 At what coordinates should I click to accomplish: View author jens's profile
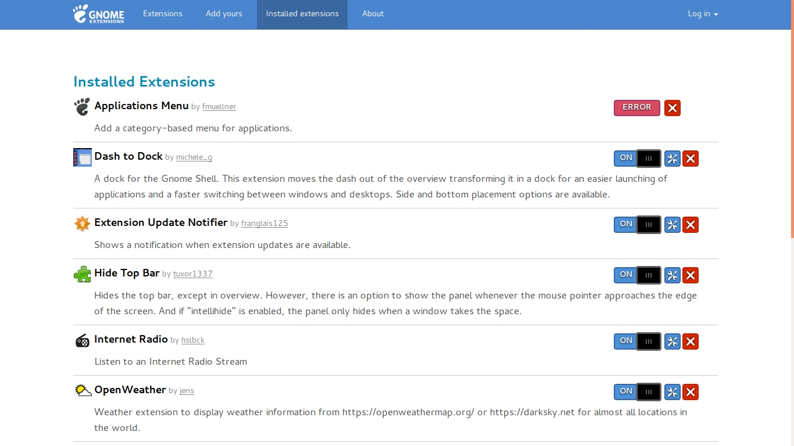tap(187, 391)
